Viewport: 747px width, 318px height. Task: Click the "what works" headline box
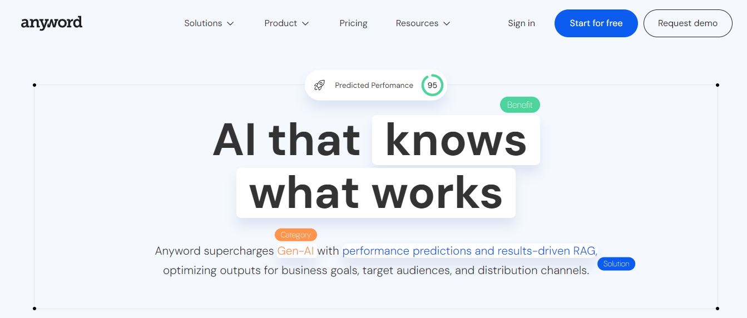click(375, 193)
